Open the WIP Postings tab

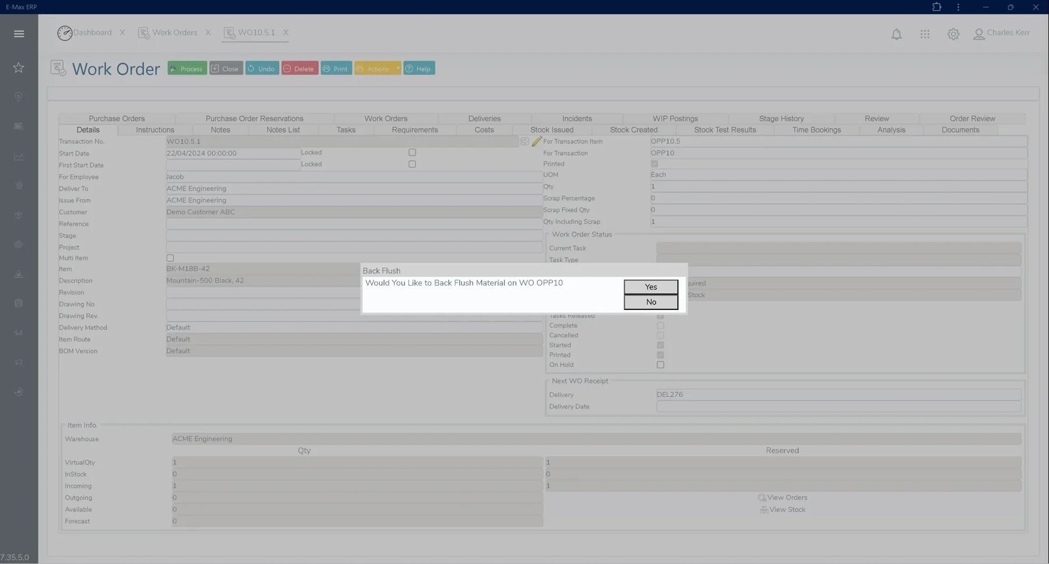click(675, 118)
